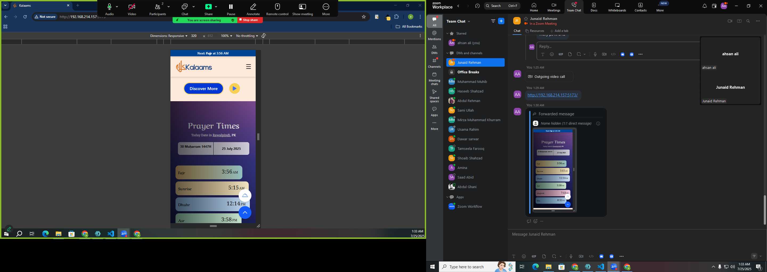Open Channels in the Zoom sidebar
767x272 pixels.
point(434,63)
